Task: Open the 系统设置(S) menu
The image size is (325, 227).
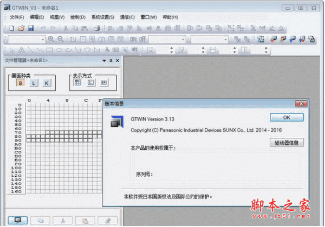Action: (103, 17)
